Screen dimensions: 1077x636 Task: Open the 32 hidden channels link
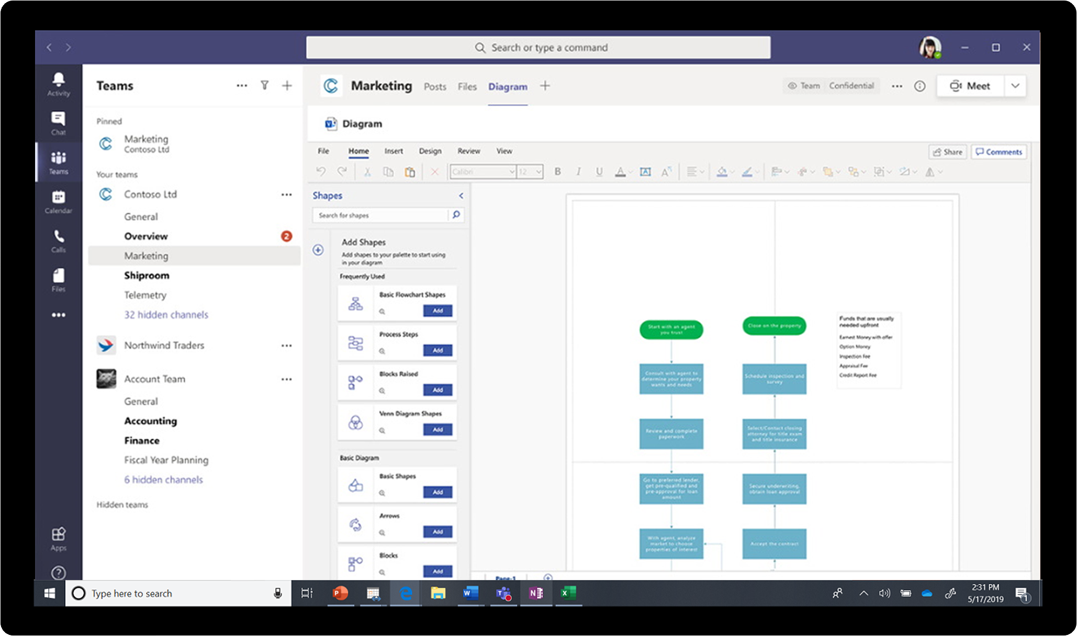coord(166,314)
